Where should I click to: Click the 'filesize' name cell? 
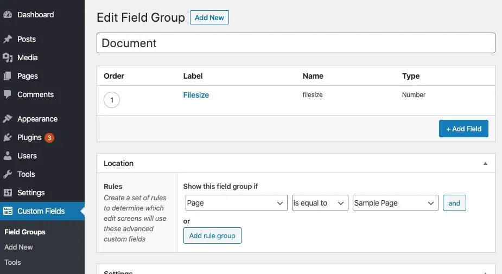(x=313, y=95)
